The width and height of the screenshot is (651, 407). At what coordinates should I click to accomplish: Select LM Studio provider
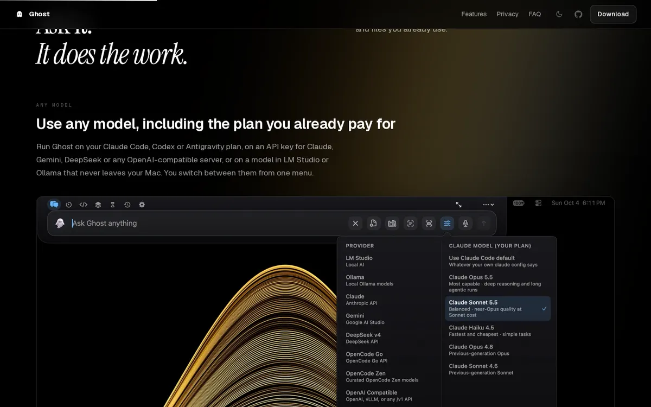click(389, 261)
